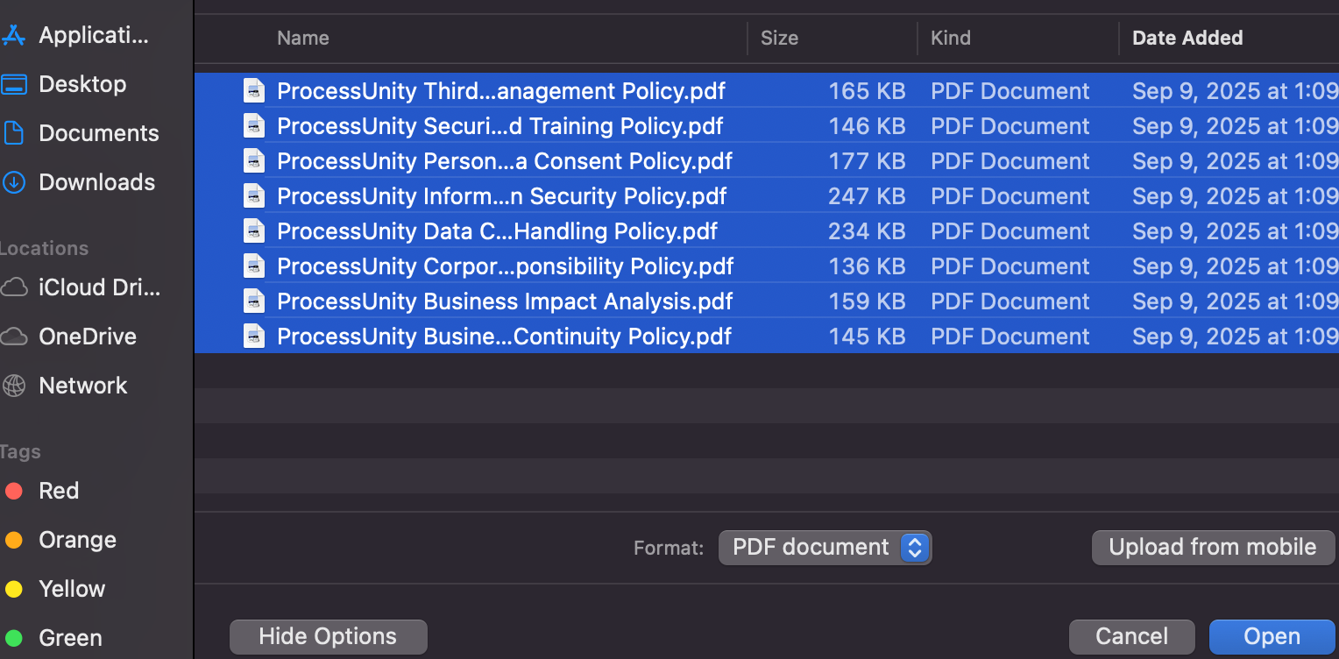Viewport: 1339px width, 659px height.
Task: Click the Desktop sidebar icon
Action: pos(13,84)
